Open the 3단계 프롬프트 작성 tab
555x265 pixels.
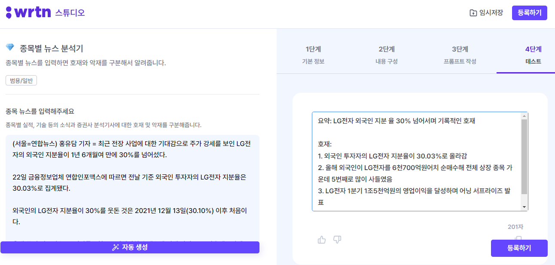(460, 55)
